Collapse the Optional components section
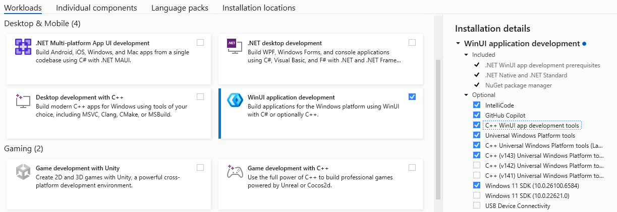This screenshot has height=212, width=617. tap(466, 95)
